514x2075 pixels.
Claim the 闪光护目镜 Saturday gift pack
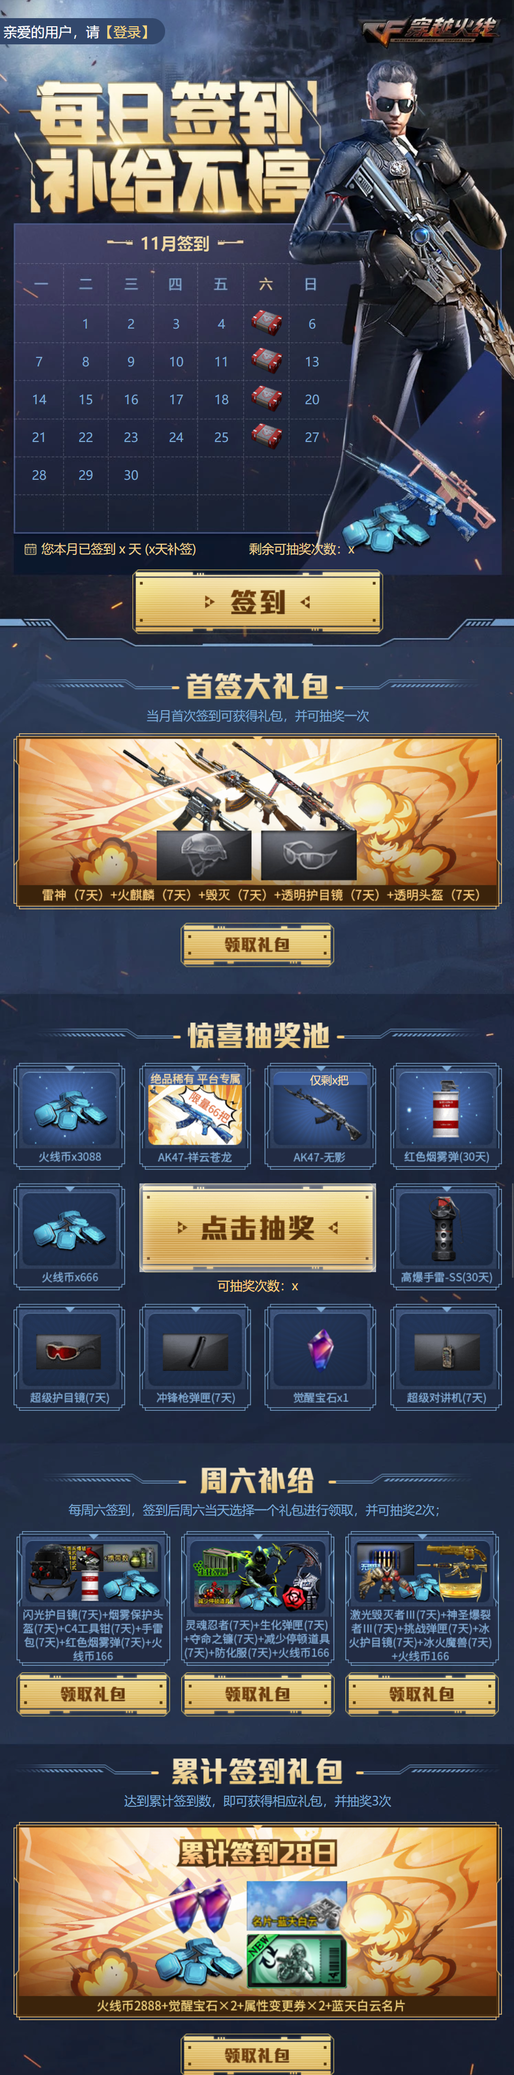[93, 1694]
